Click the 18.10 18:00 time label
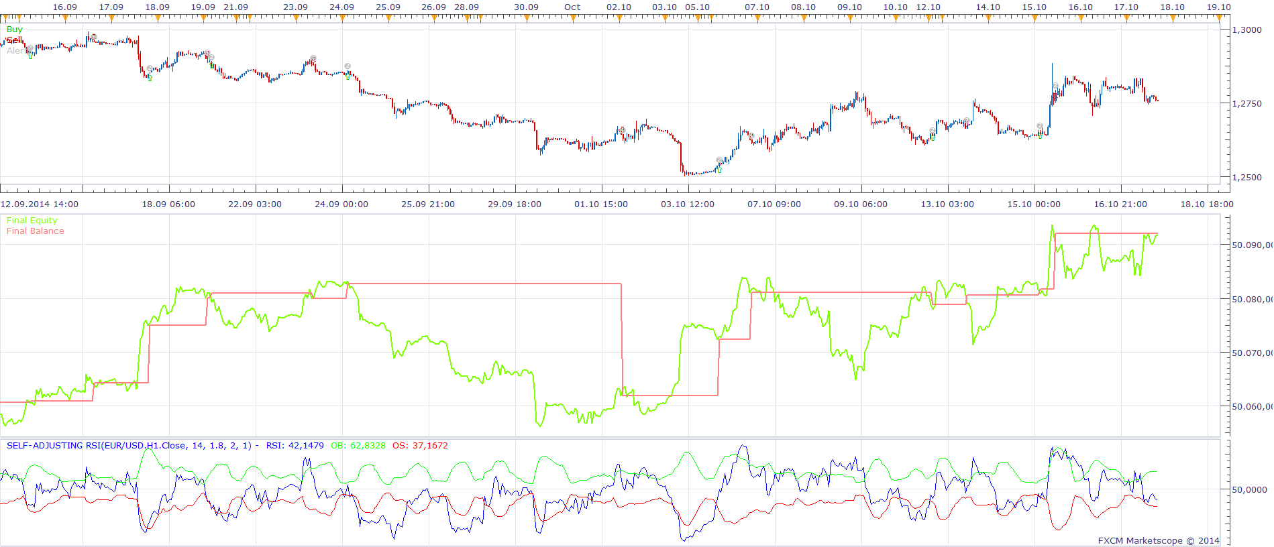 tap(1207, 204)
